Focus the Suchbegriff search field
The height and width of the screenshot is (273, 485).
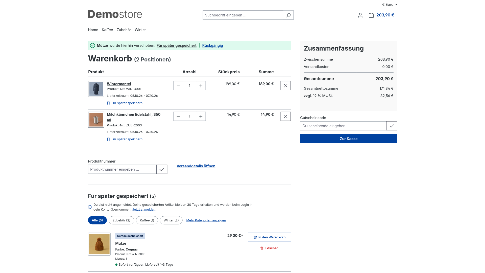[244, 15]
